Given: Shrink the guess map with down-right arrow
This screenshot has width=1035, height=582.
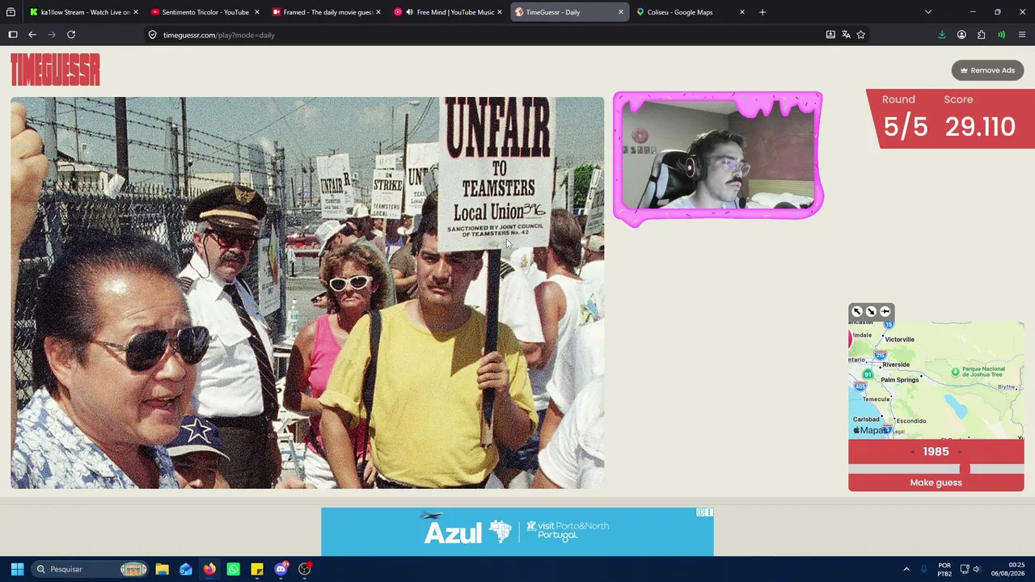Looking at the screenshot, I should pos(871,311).
